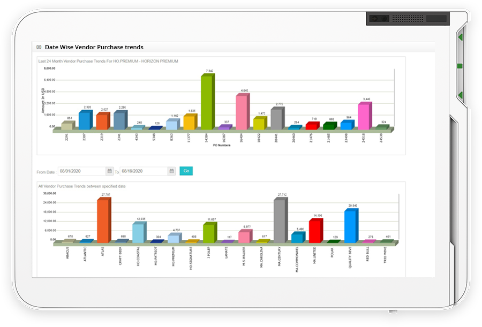The image size is (482, 327).
Task: Select the green J POLEP vendor bar
Action: pyautogui.click(x=208, y=233)
